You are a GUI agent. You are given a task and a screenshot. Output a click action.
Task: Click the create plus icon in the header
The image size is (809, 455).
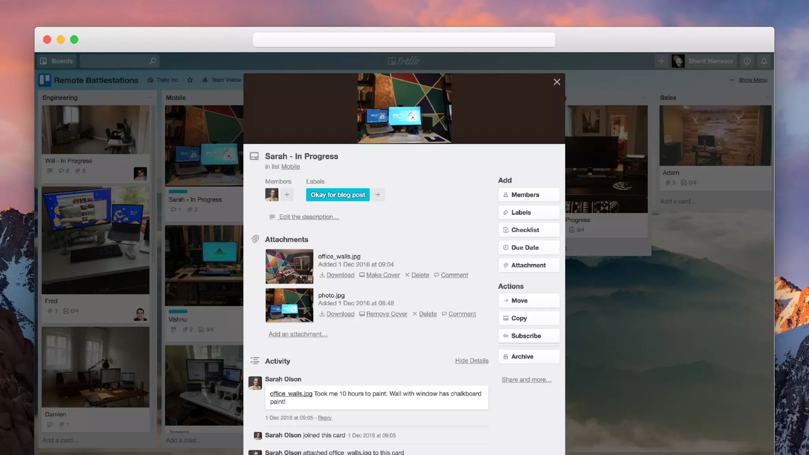(661, 61)
